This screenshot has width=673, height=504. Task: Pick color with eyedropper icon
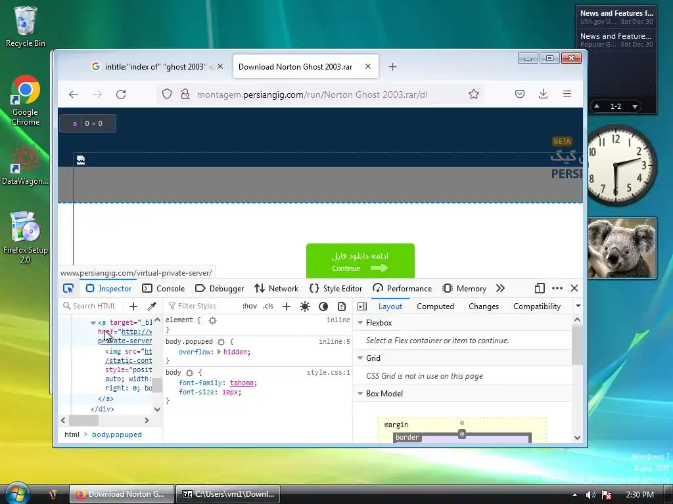coord(152,306)
